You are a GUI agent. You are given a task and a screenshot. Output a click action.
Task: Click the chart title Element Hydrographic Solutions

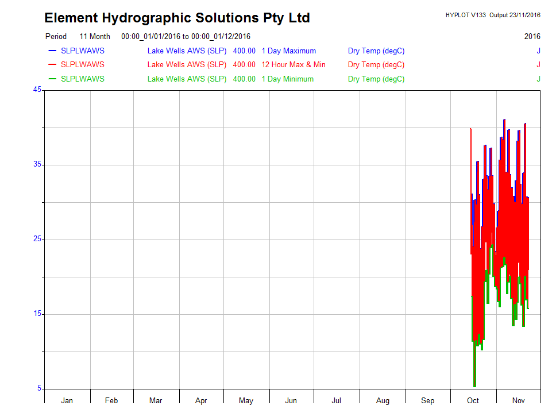point(177,18)
